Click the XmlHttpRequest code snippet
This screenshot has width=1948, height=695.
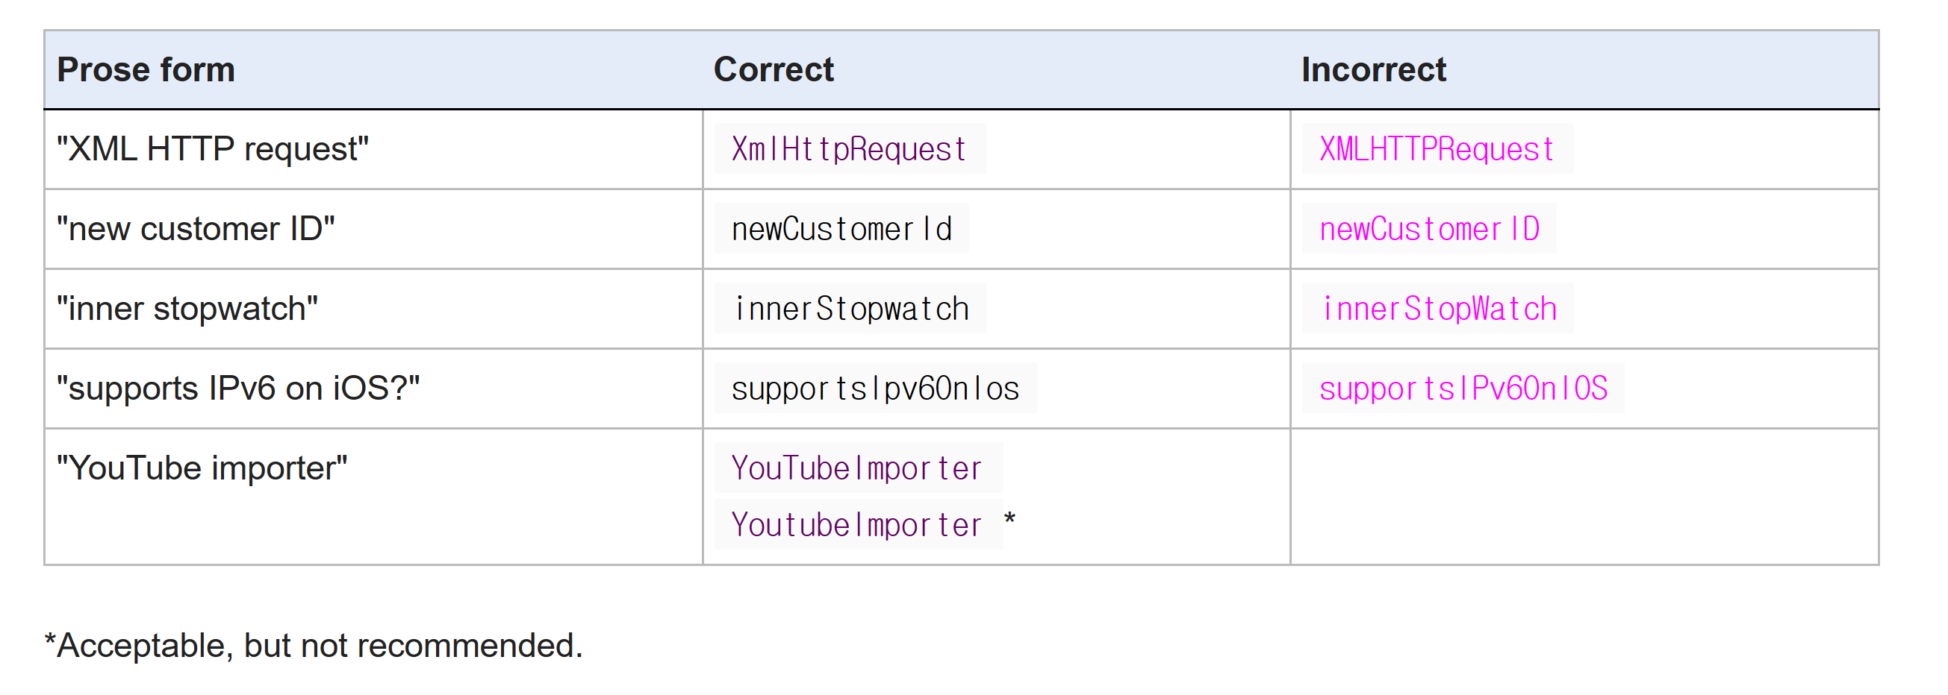tap(849, 149)
